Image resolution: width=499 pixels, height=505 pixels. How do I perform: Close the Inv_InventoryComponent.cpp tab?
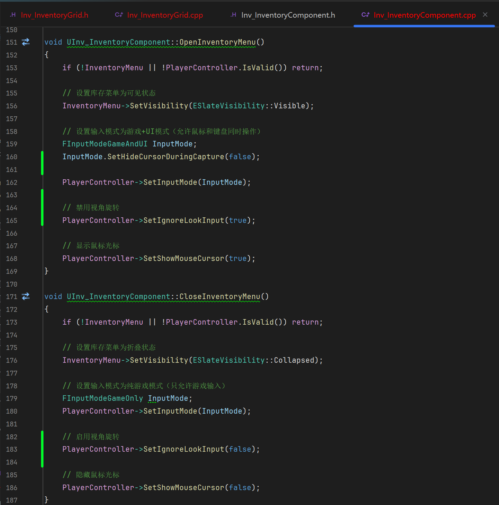(x=485, y=15)
